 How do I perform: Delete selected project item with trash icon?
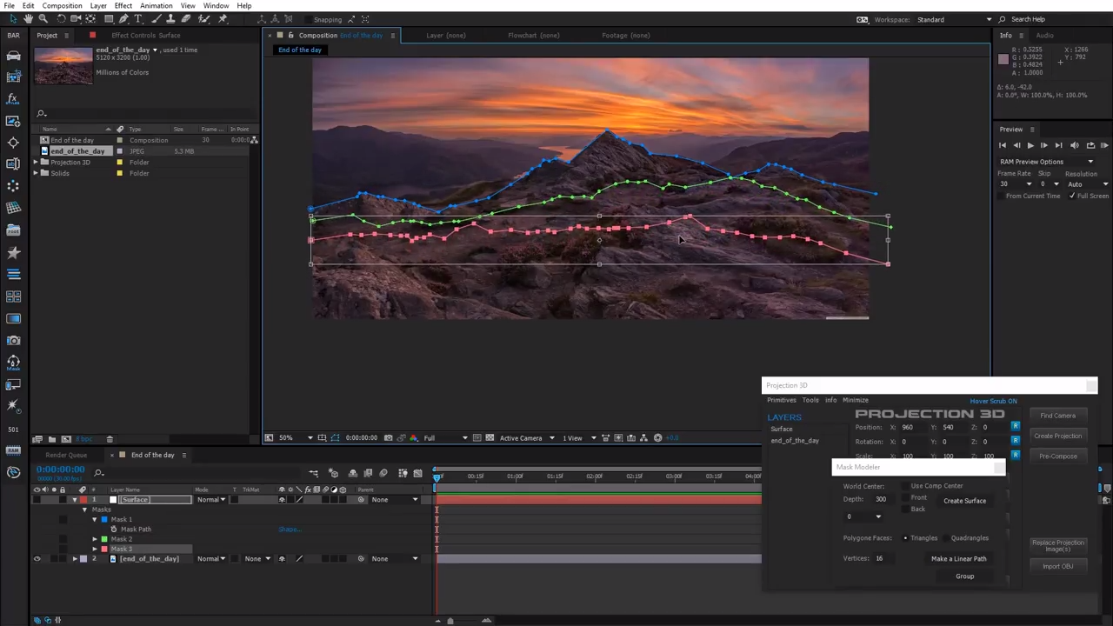tap(110, 439)
